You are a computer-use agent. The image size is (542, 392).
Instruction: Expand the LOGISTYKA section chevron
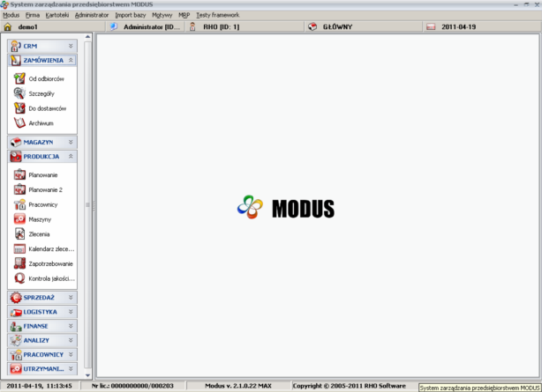(x=71, y=312)
